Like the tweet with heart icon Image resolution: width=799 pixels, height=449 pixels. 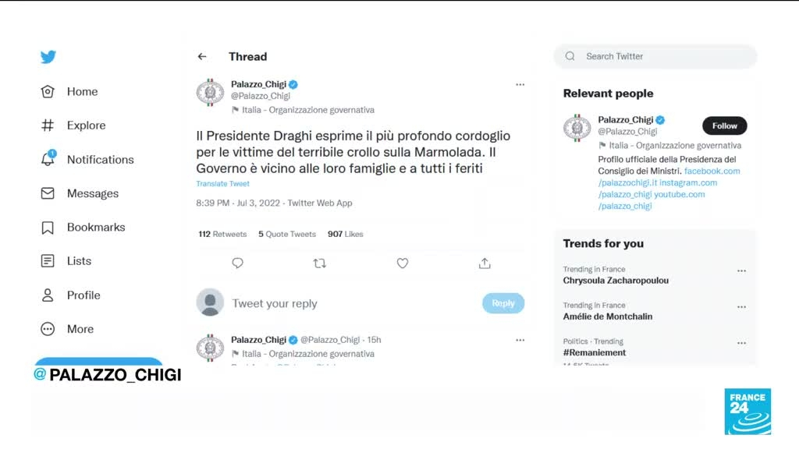click(403, 263)
